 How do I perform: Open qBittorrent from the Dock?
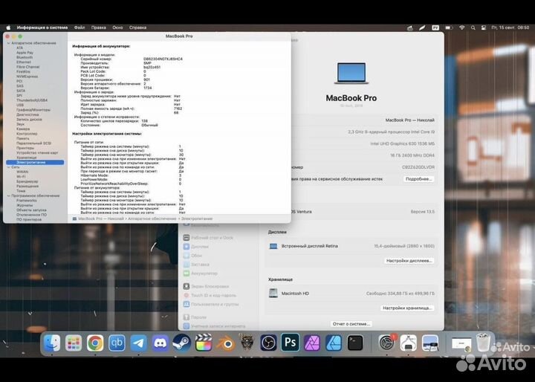[x=117, y=343]
